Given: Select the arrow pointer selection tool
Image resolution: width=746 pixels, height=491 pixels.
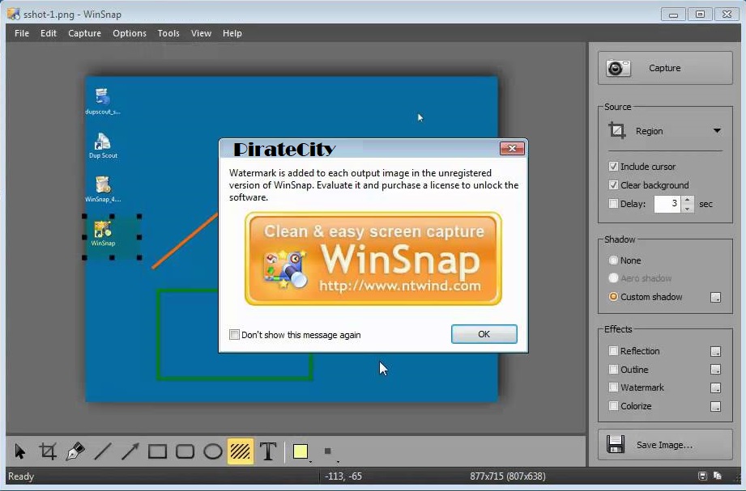Looking at the screenshot, I should (20, 451).
